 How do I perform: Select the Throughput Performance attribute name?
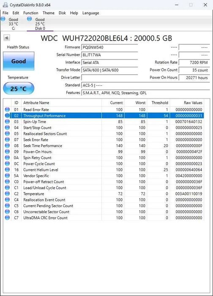coord(44,115)
